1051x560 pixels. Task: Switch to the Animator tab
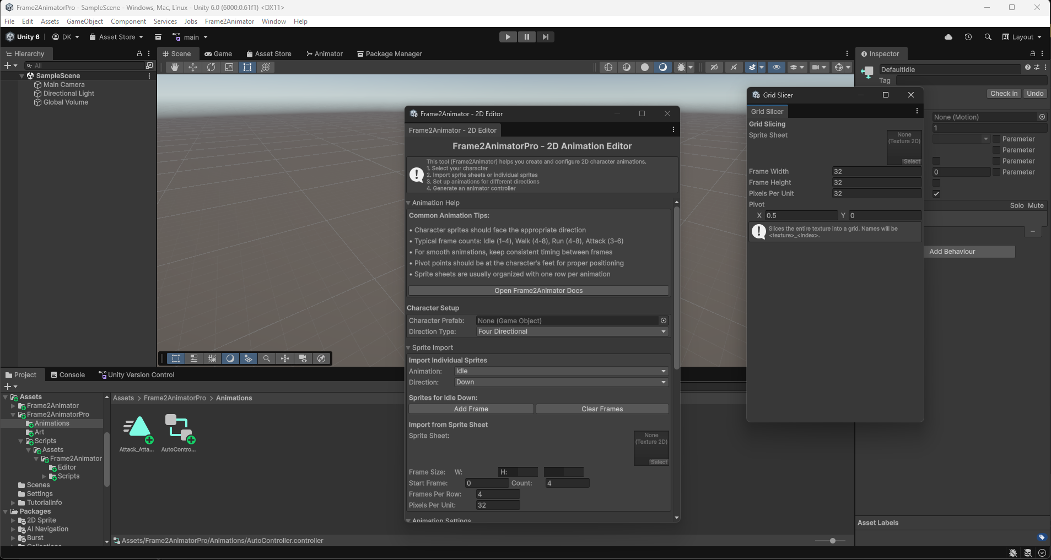click(325, 53)
